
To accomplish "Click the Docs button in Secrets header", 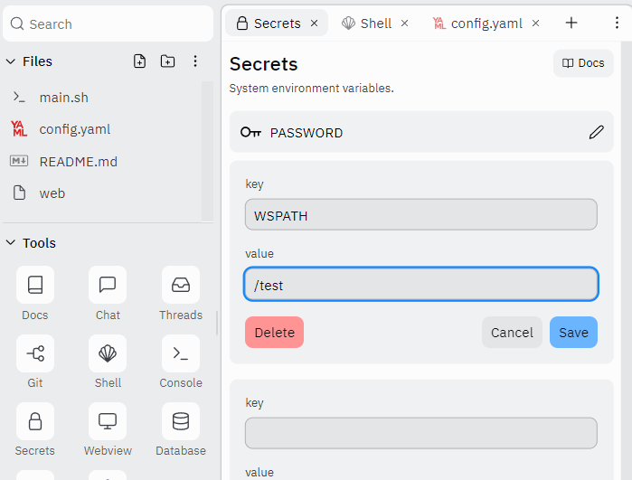I will coord(583,63).
